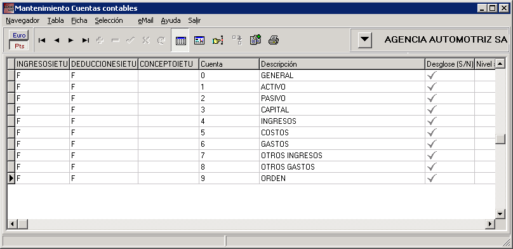Click vertical scrollbar down arrow
Image resolution: width=513 pixels, height=249 pixels.
click(500, 214)
